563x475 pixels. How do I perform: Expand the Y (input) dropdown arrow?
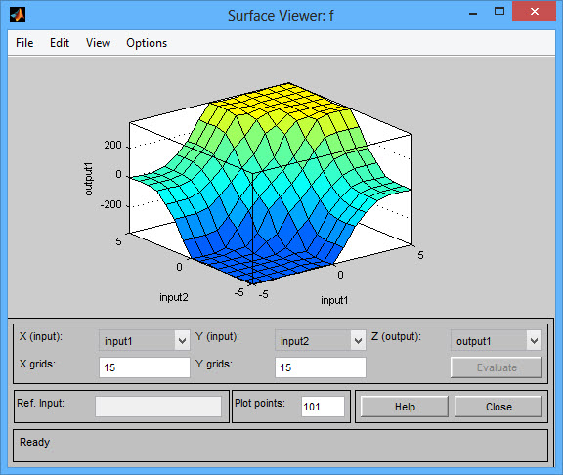coord(358,340)
